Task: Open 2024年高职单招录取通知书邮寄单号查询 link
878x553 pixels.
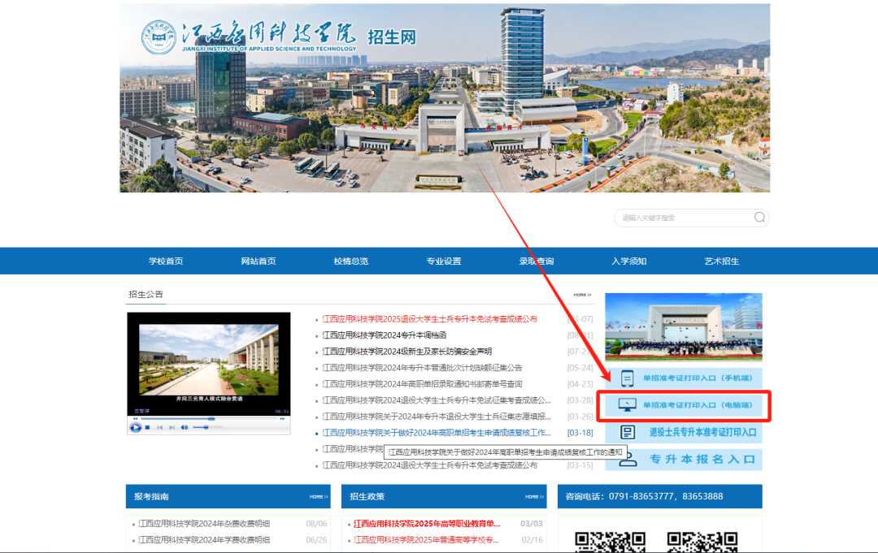Action: [x=422, y=383]
